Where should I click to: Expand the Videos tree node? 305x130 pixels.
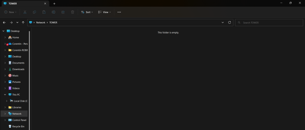5,88
